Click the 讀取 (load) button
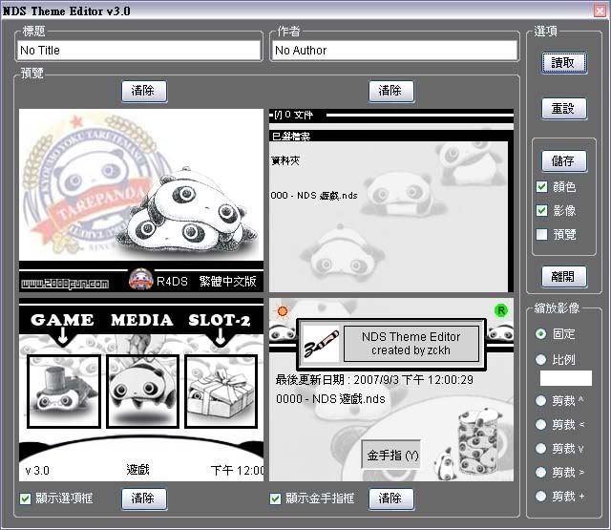This screenshot has width=611, height=530. pyautogui.click(x=564, y=63)
